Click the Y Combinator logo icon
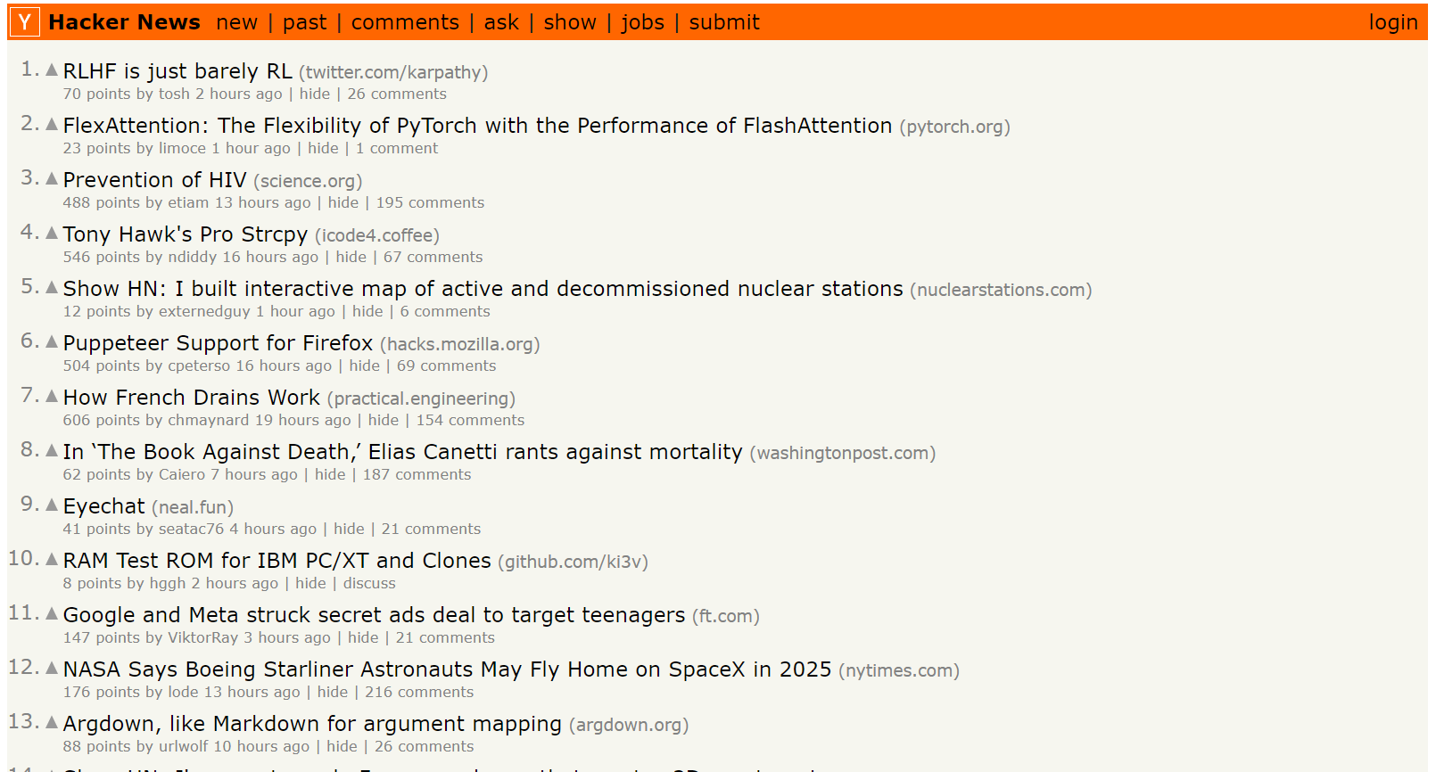 tap(25, 21)
